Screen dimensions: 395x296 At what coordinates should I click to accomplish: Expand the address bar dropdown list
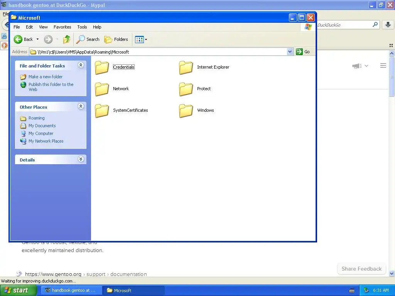(290, 52)
